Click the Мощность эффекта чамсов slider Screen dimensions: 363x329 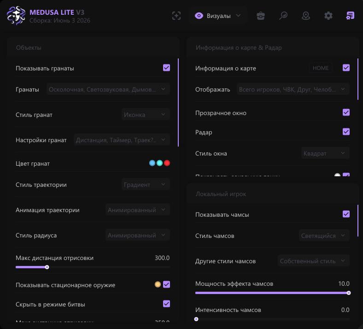273,293
